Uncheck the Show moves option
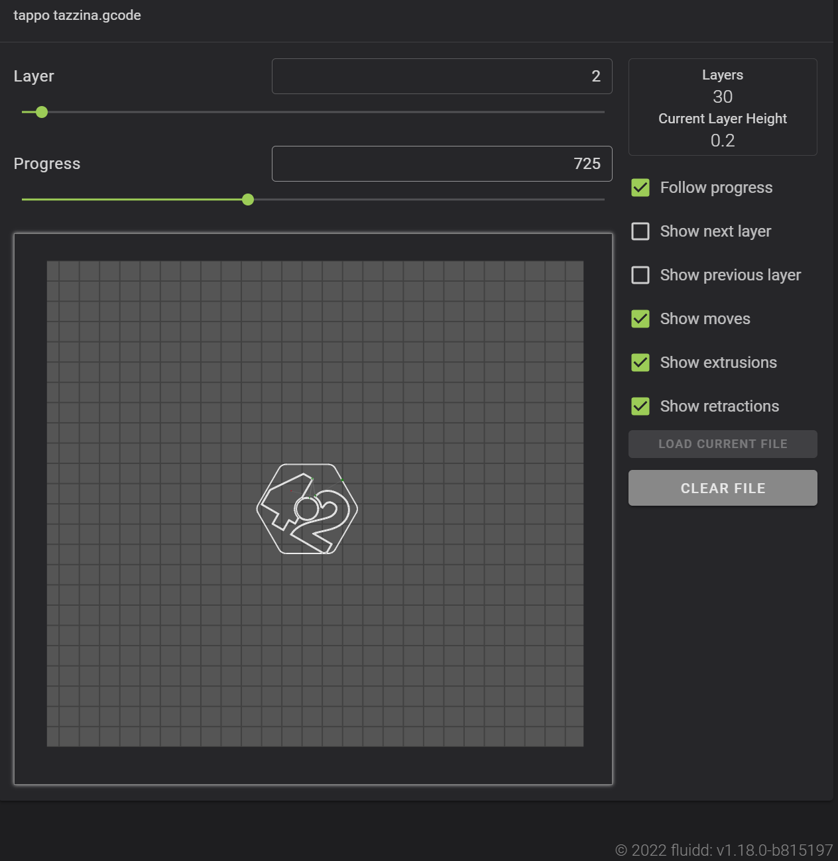The image size is (838, 861). coord(640,319)
